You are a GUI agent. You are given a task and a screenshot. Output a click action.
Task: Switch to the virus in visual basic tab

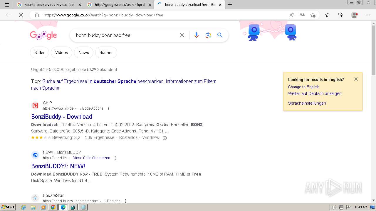[49, 5]
